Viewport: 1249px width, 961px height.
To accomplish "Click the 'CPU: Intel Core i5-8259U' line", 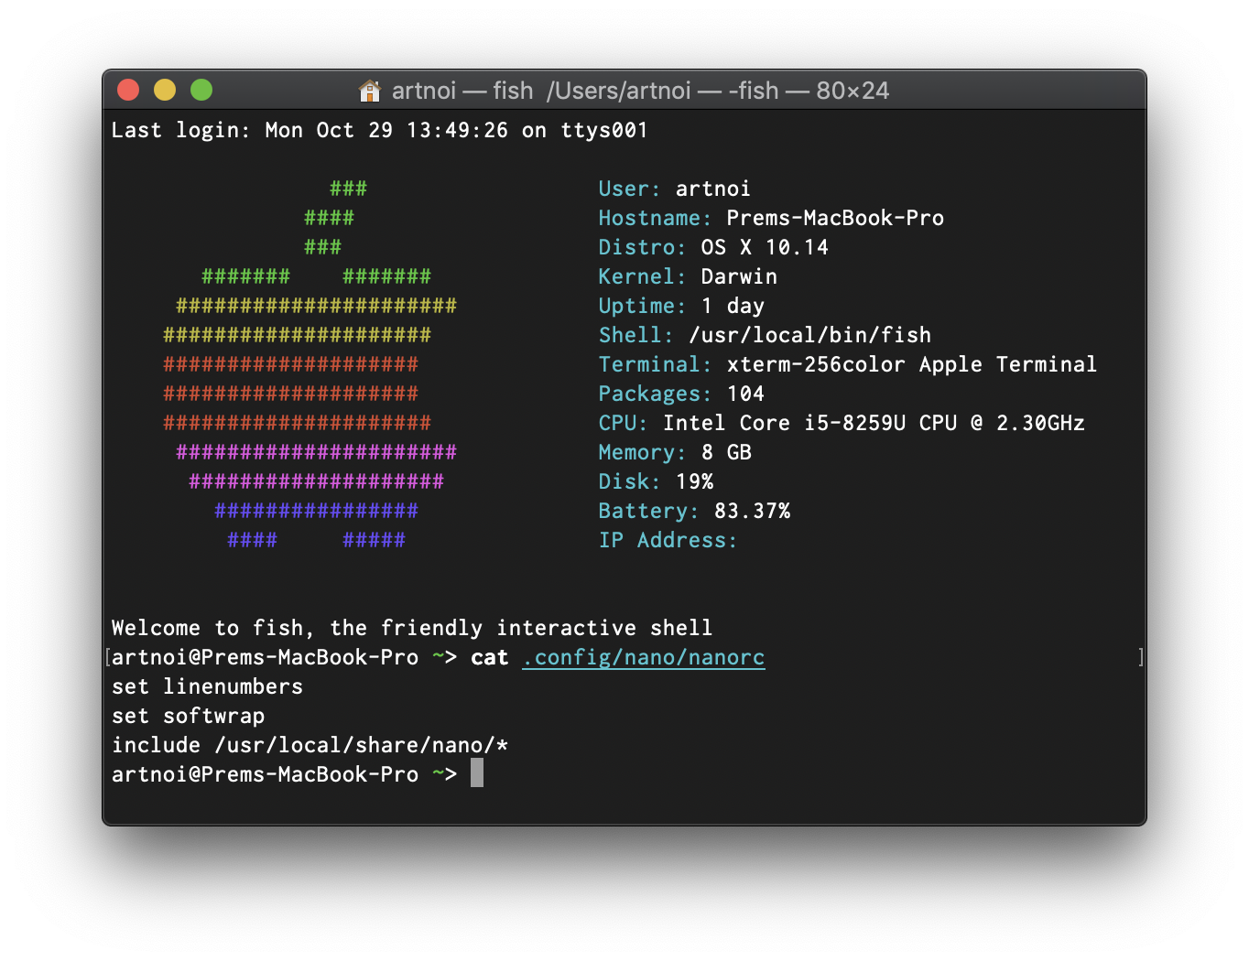I will [842, 423].
